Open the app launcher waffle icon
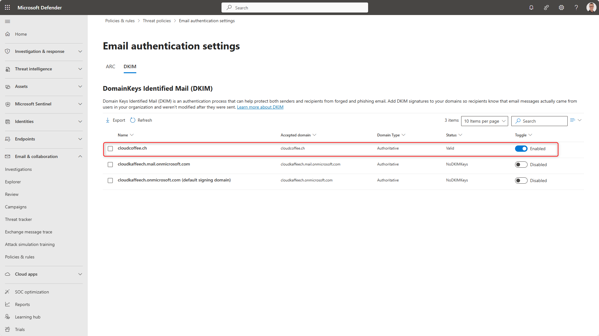The width and height of the screenshot is (599, 336). 8,8
